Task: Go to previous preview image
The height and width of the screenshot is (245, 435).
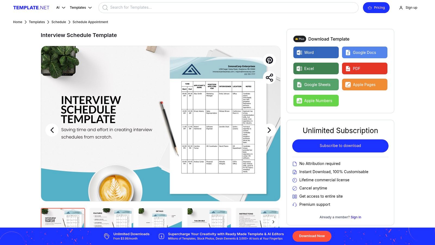Action: (x=52, y=130)
